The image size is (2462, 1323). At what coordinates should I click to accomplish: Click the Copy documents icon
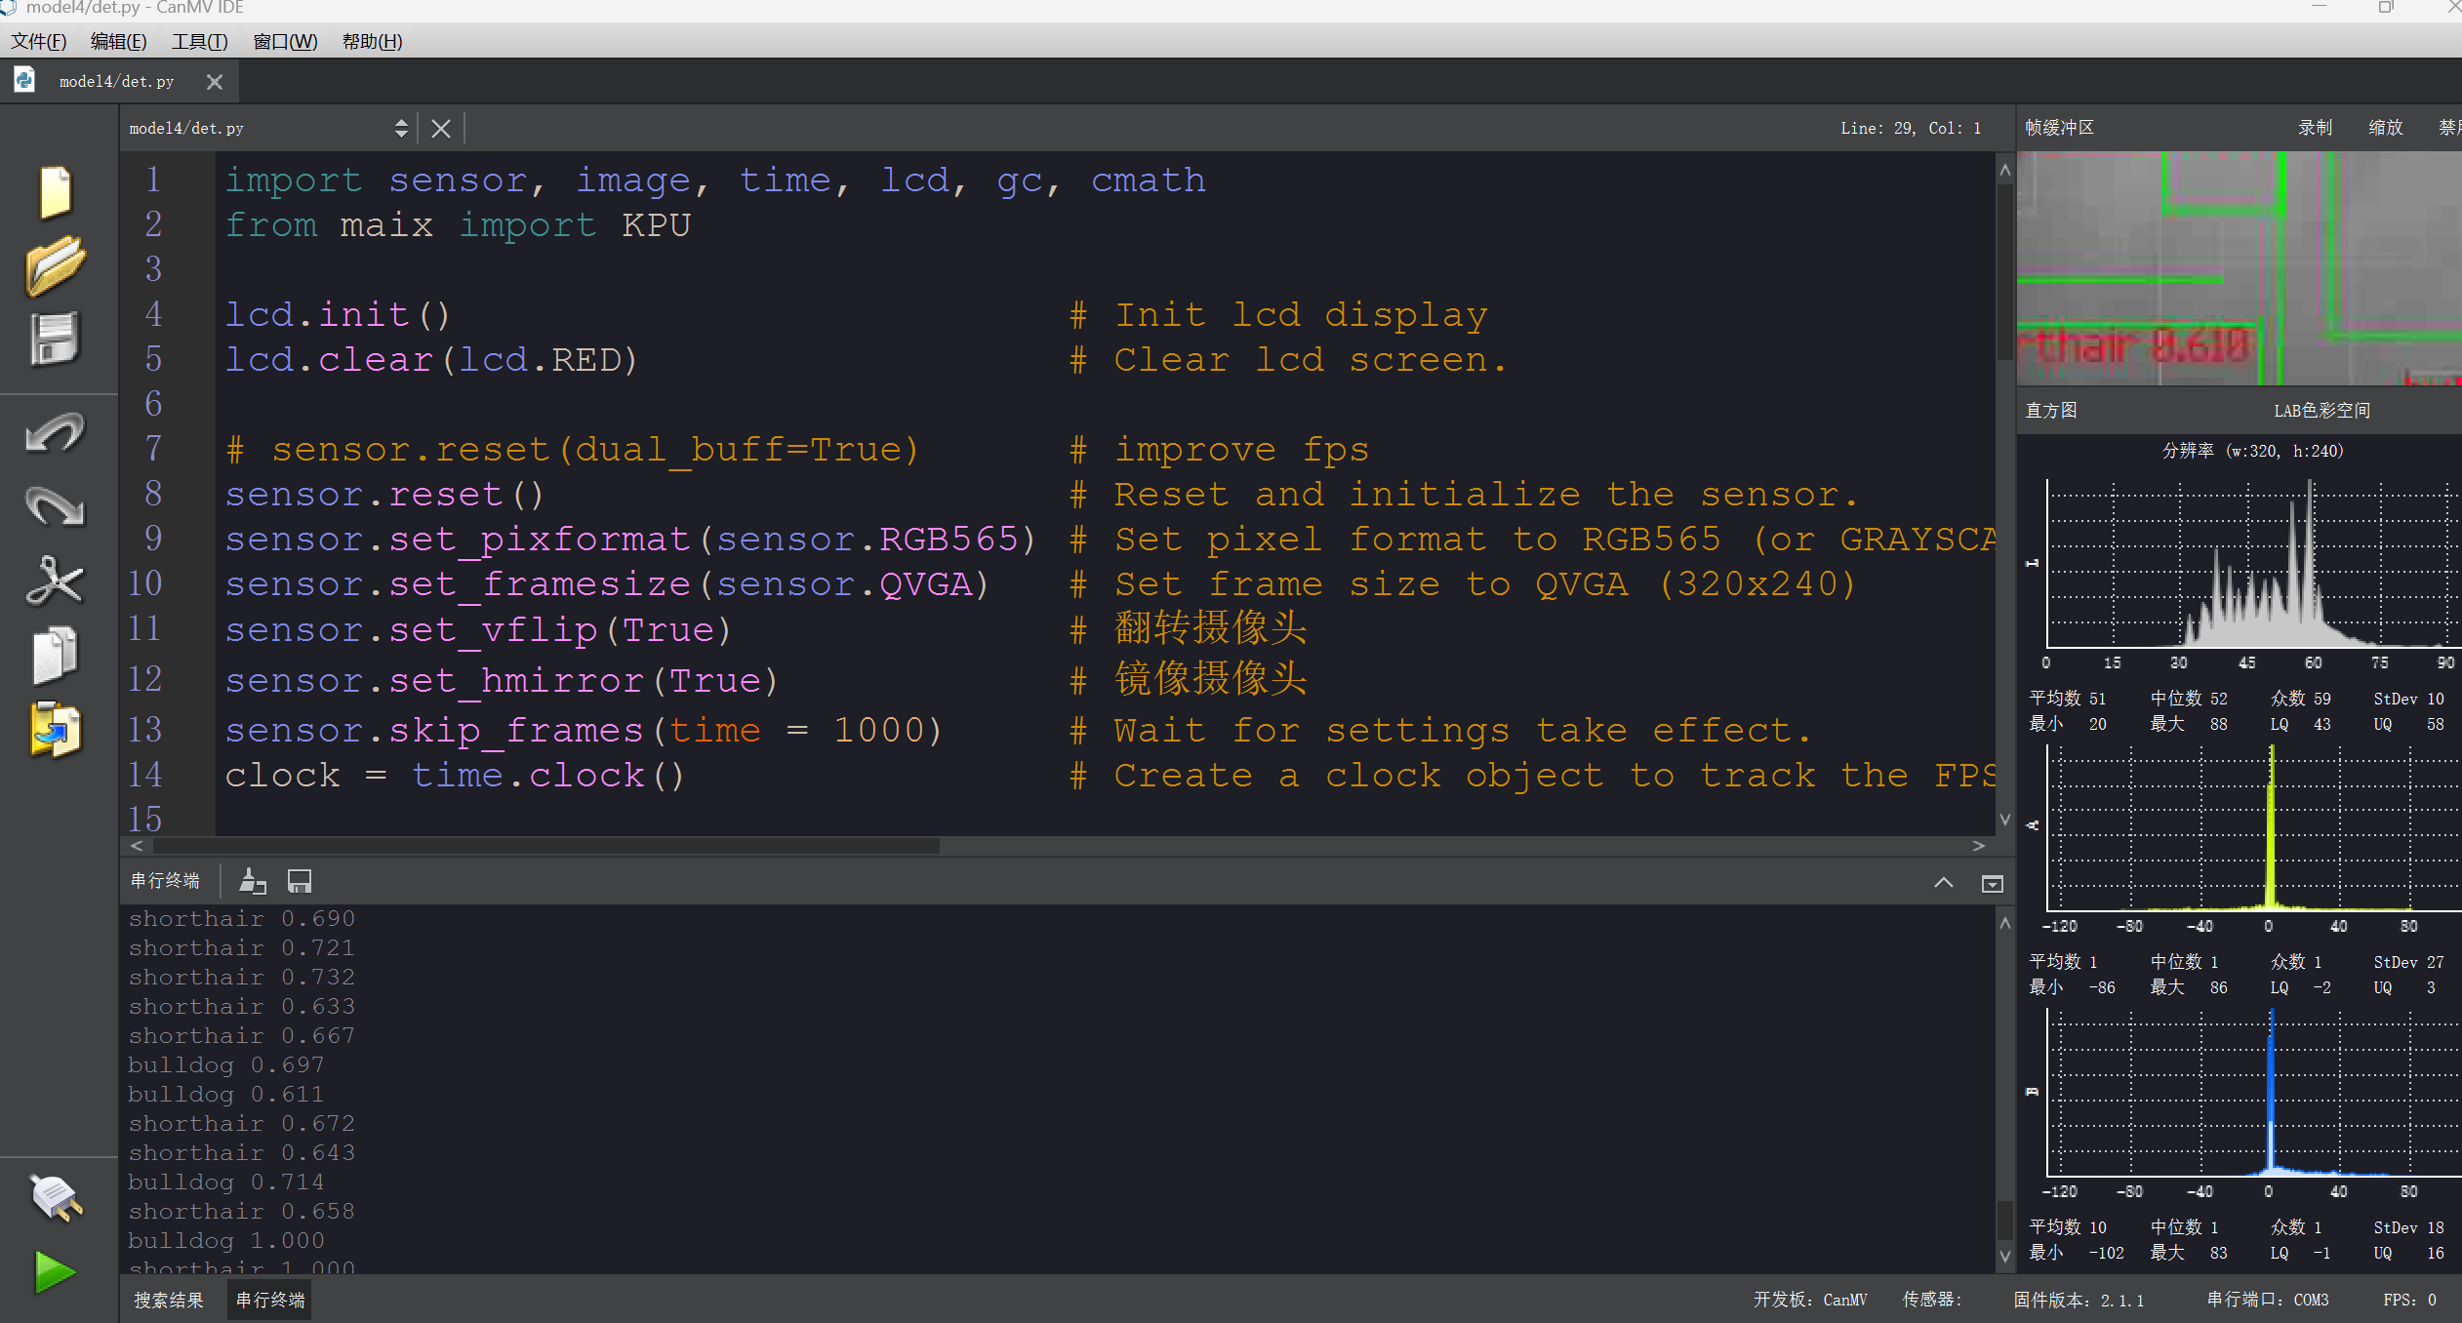coord(56,655)
